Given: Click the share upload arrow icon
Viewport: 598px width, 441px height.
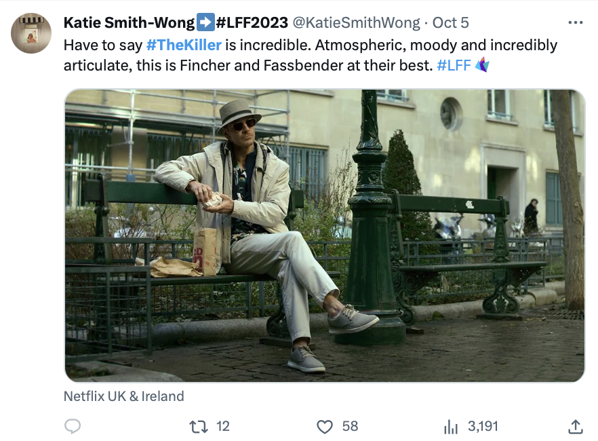Looking at the screenshot, I should (x=575, y=426).
